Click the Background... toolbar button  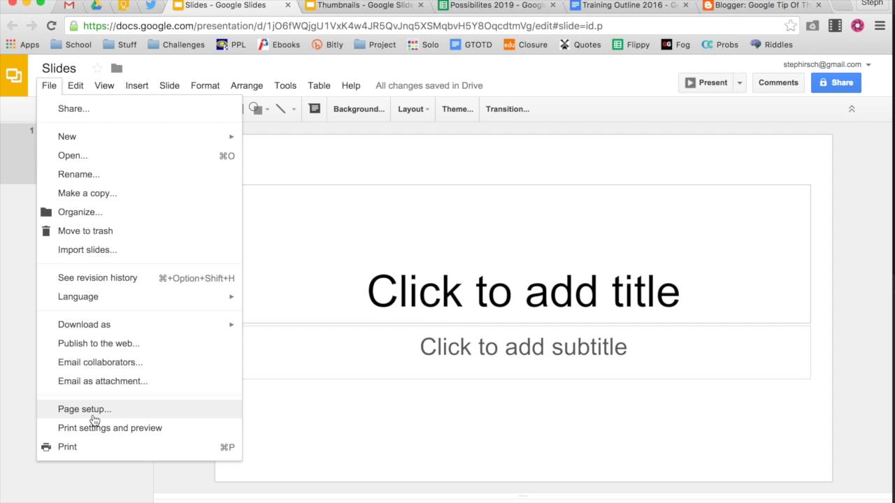[359, 109]
